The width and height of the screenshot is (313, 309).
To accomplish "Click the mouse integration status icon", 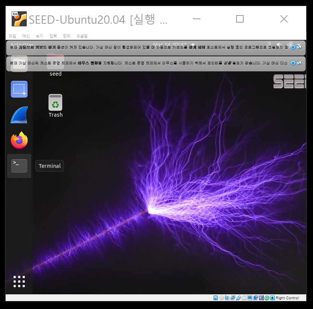I will click(x=267, y=298).
